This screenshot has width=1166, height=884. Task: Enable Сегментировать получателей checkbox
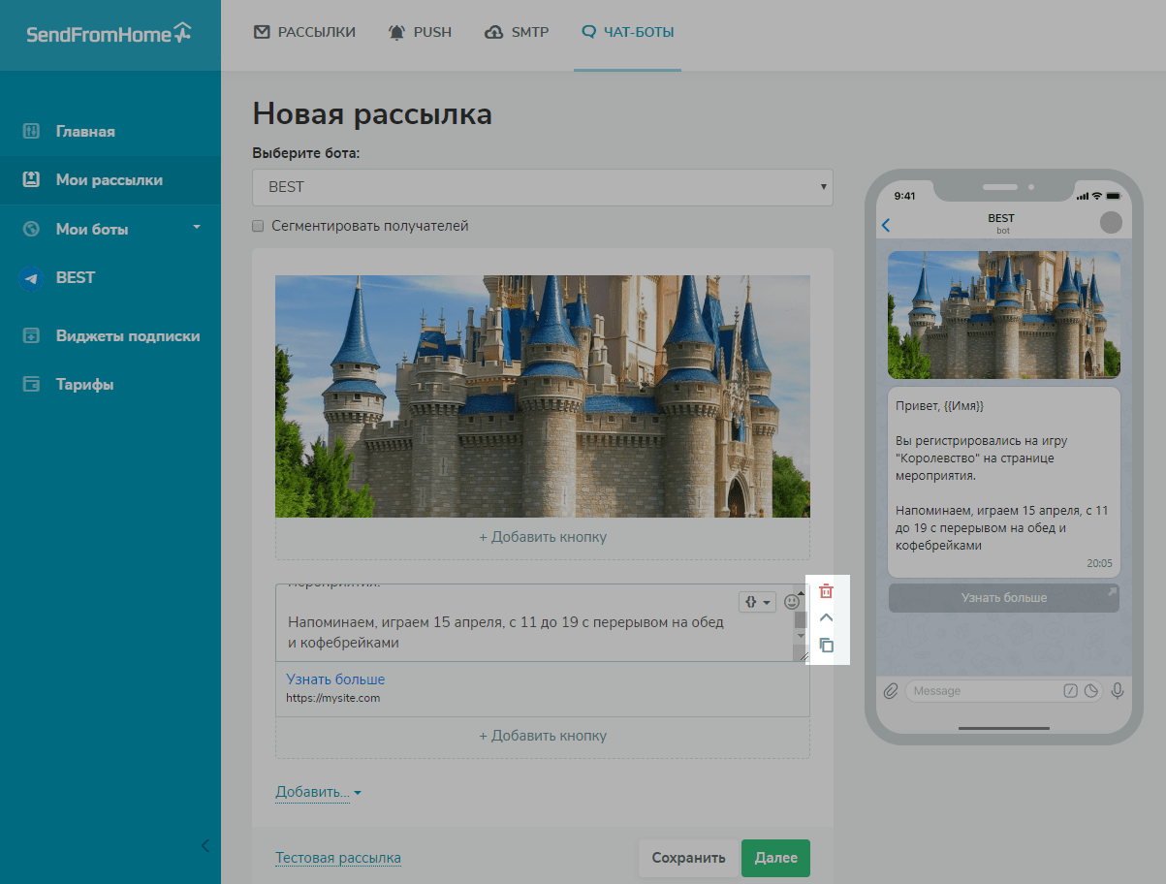pyautogui.click(x=258, y=226)
